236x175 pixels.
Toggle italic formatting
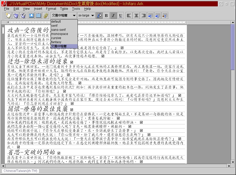(x=113, y=16)
